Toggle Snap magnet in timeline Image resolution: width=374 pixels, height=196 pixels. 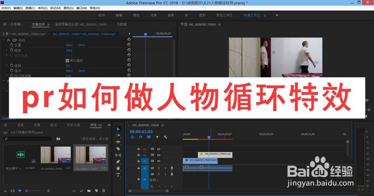[141, 137]
